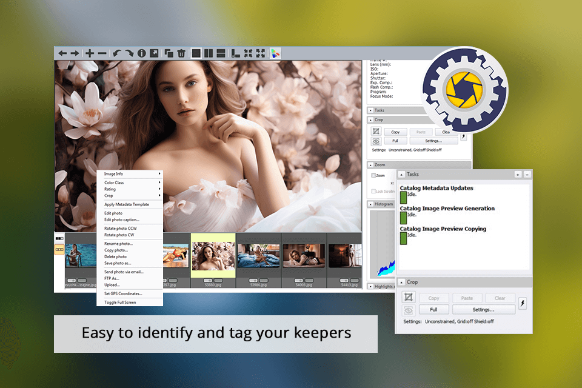Collapse the back Crop panel header
The height and width of the screenshot is (388, 582).
tap(371, 120)
